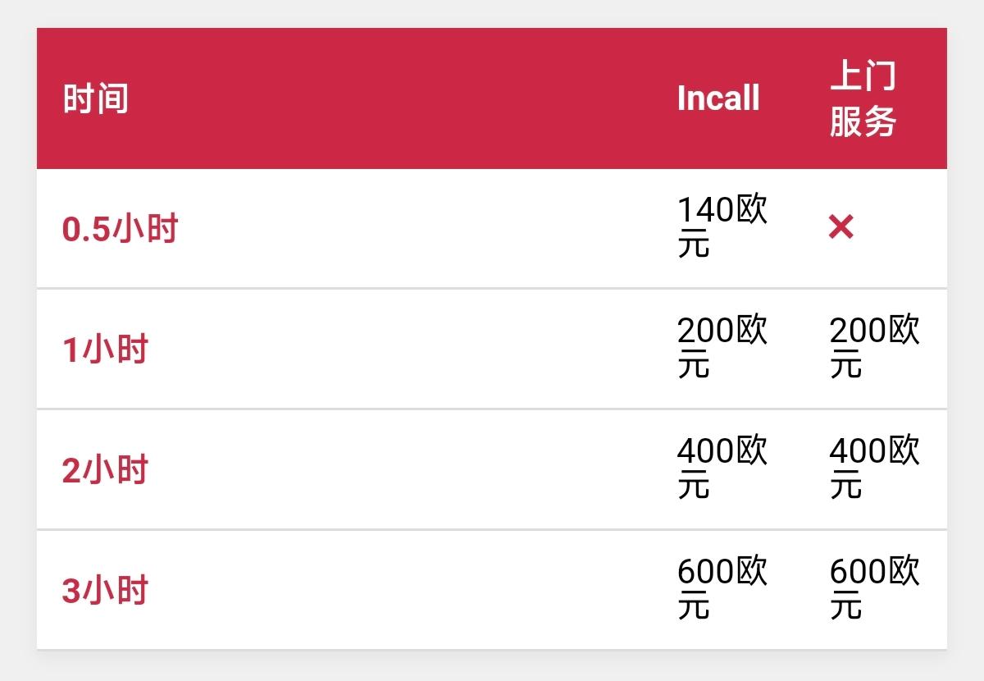The width and height of the screenshot is (984, 681).
Task: Click the 1小时 row label
Action: tap(105, 350)
